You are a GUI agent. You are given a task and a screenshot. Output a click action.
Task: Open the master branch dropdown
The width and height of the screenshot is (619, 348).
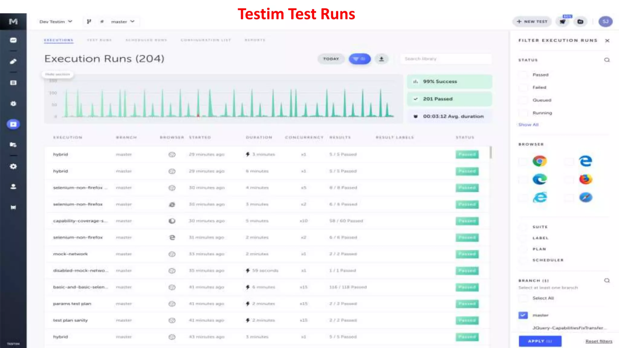coord(122,22)
